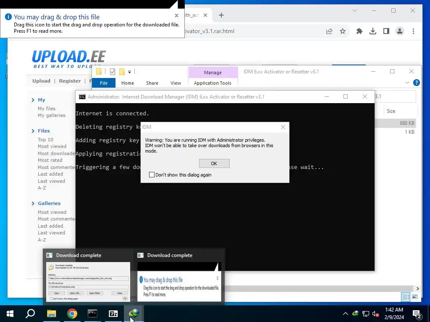Image resolution: width=430 pixels, height=322 pixels.
Task: Open notification center icon
Action: pos(417,314)
